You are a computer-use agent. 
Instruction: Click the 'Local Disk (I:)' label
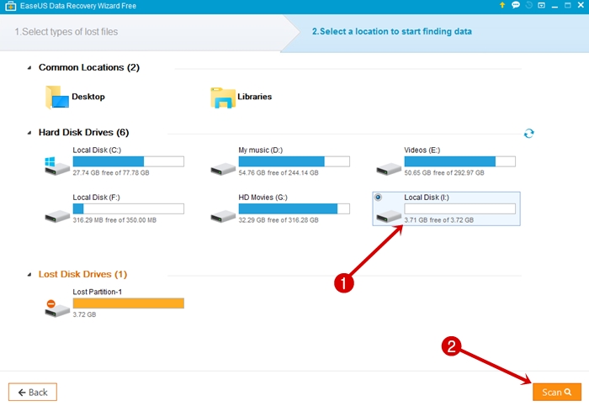pyautogui.click(x=427, y=198)
